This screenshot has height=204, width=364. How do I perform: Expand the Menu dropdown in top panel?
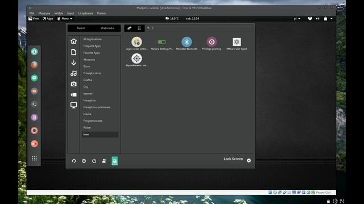coord(65,19)
